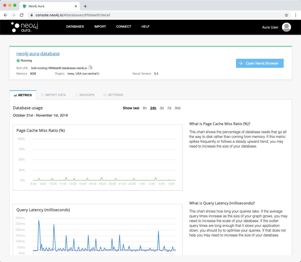301x262 pixels.
Task: Show last 30d of metrics
Action: [x=178, y=108]
